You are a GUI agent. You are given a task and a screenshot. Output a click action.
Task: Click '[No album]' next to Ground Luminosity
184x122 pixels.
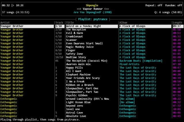pyautogui.click(x=127, y=99)
